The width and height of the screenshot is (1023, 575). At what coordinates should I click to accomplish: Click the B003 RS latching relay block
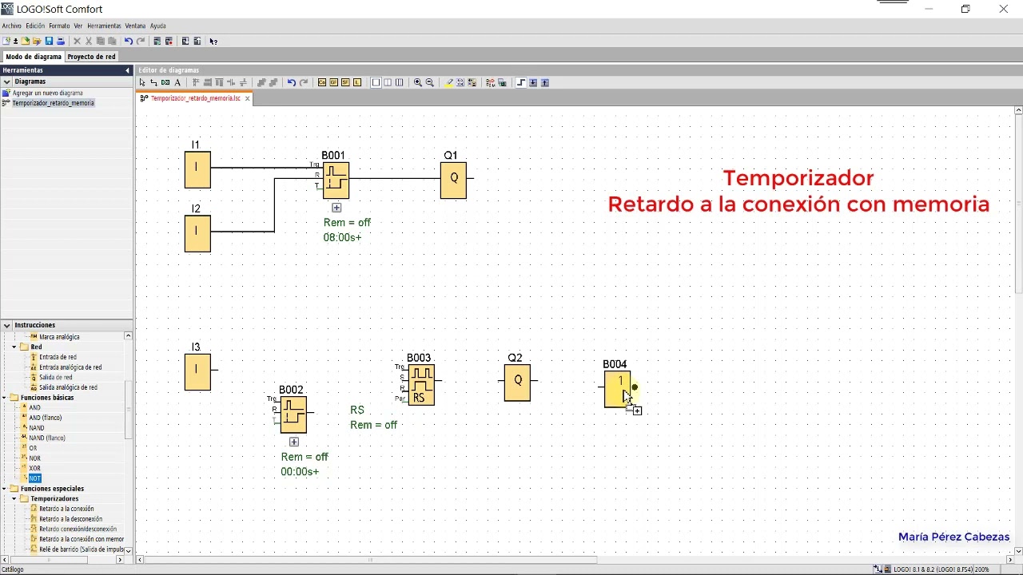point(421,385)
